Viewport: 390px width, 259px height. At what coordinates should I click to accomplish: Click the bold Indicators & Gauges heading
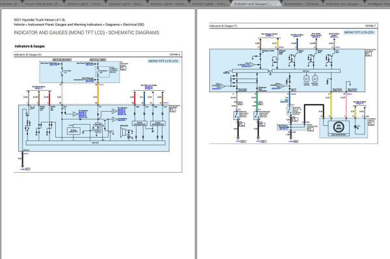tap(30, 46)
